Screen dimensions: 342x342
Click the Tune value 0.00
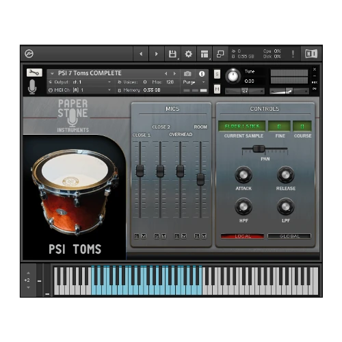coord(249,81)
